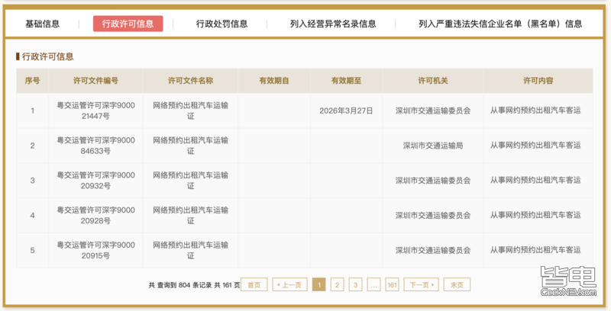Click 深圳市交通运输委员会 in row 1
The width and height of the screenshot is (611, 311).
point(433,111)
